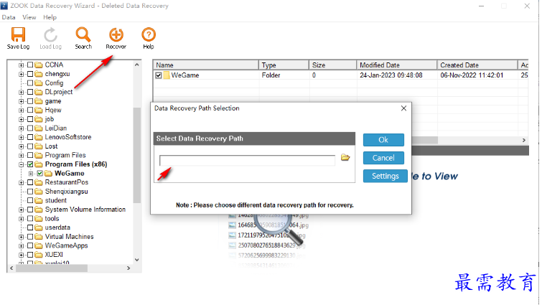Tick the CCNA folder checkbox
Viewport: 542px width, 305px height.
pyautogui.click(x=30, y=65)
